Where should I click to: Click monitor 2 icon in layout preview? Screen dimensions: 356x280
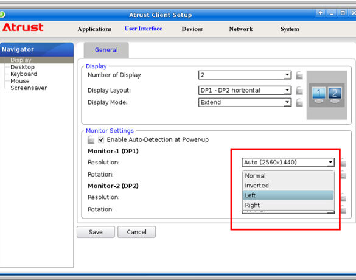click(x=335, y=94)
